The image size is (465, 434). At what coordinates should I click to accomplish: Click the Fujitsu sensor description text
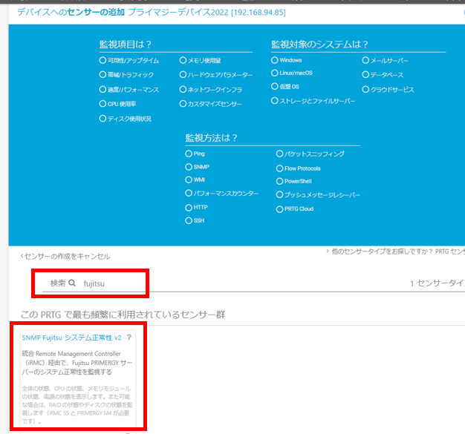click(77, 363)
